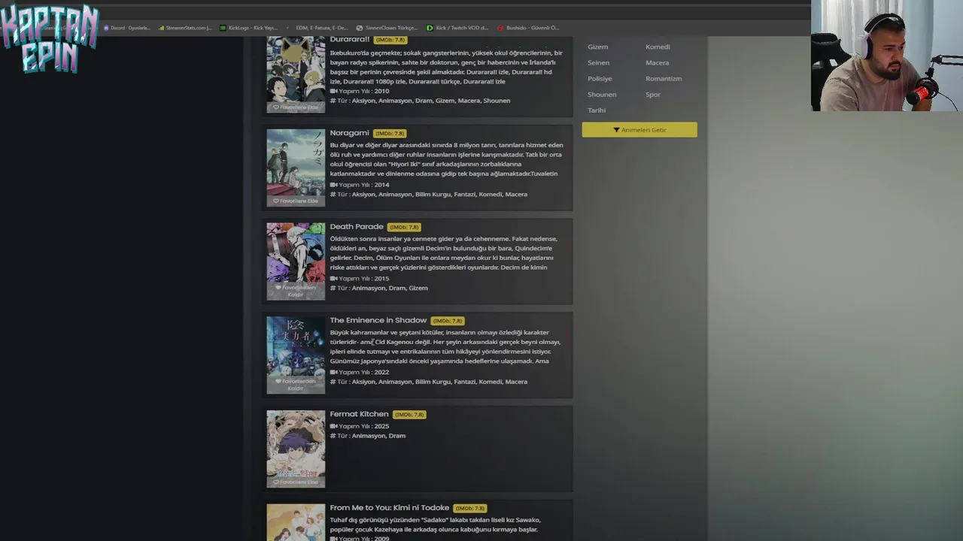This screenshot has width=963, height=541.
Task: Select the Polisiye genre filter
Action: tap(600, 78)
